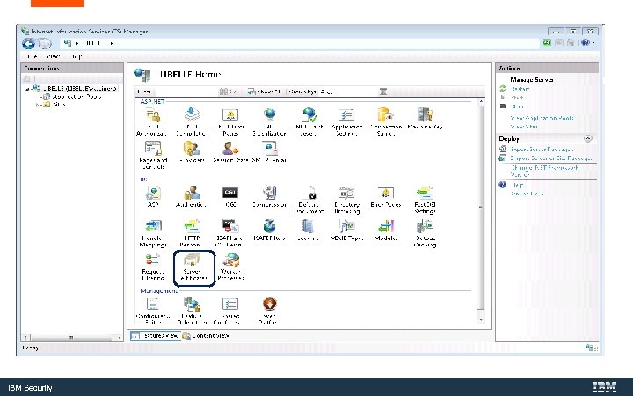Click Show All in filter bar
The height and width of the screenshot is (396, 633).
[264, 92]
